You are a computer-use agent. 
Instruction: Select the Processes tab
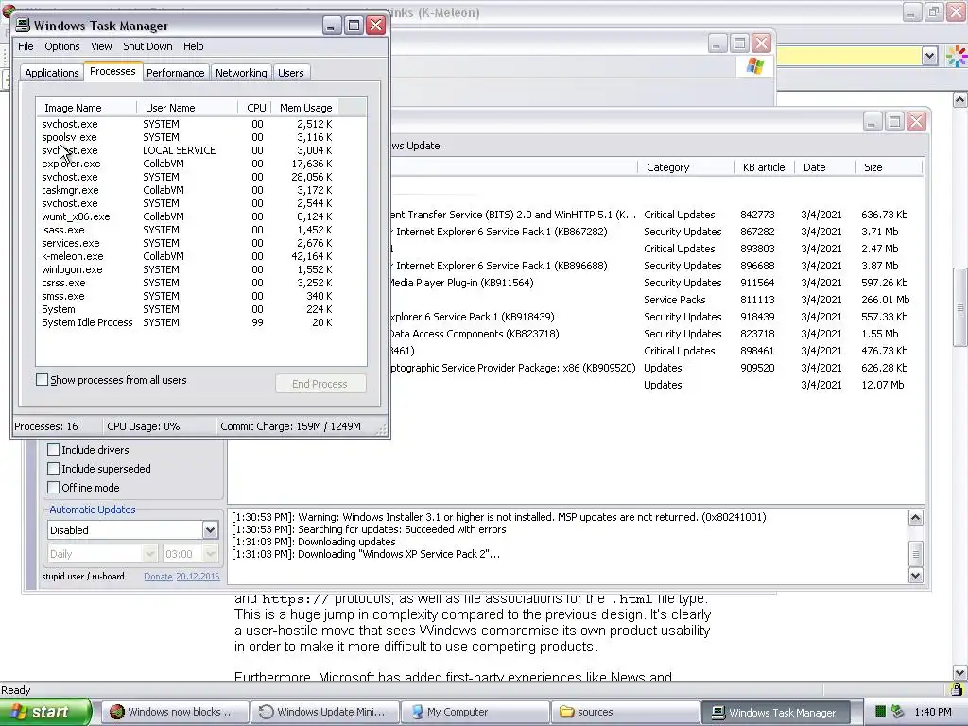point(112,72)
